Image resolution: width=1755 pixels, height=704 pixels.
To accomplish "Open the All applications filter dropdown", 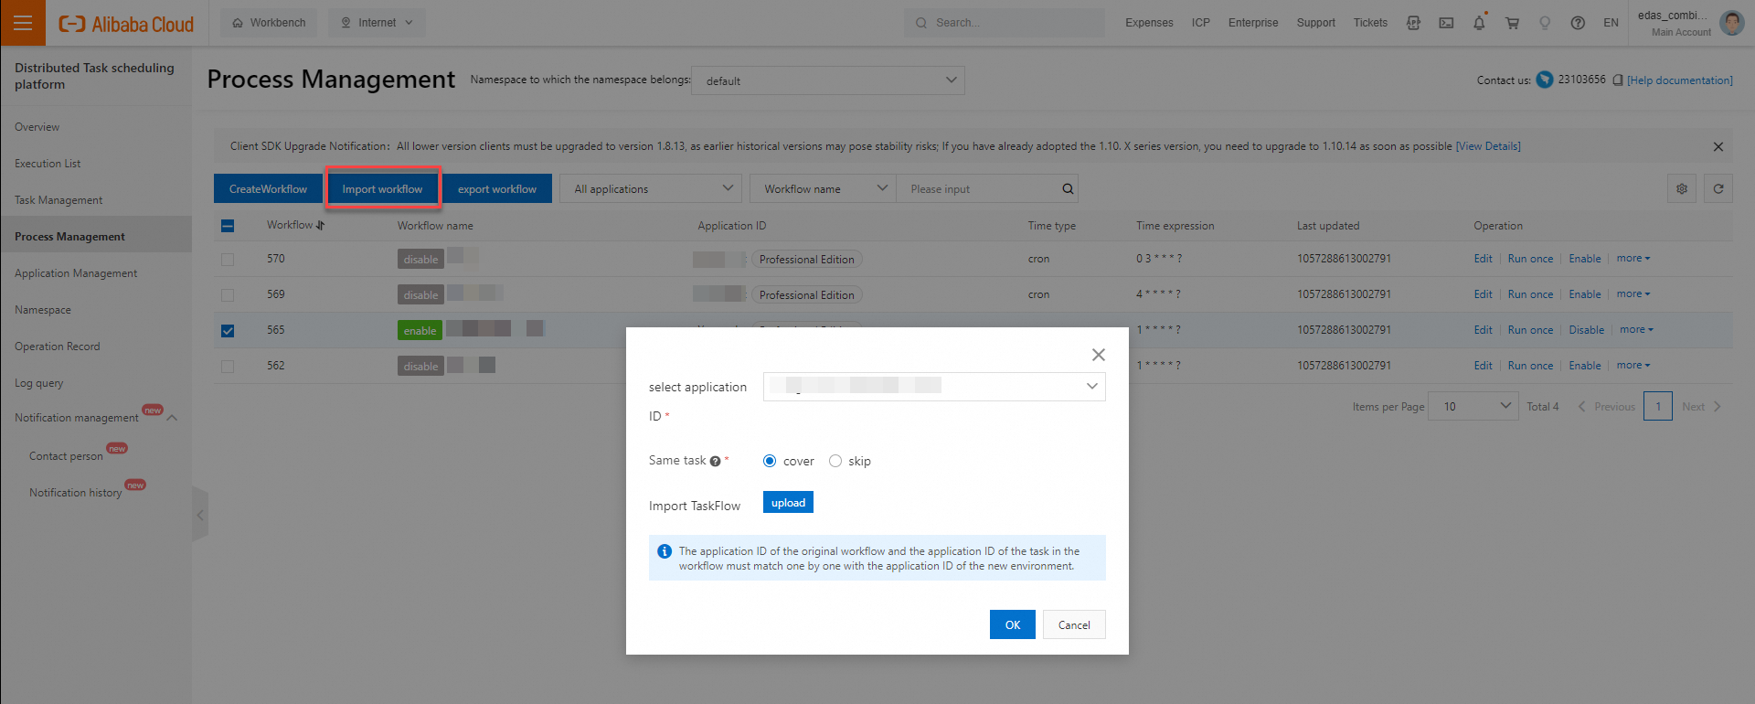I will [650, 189].
